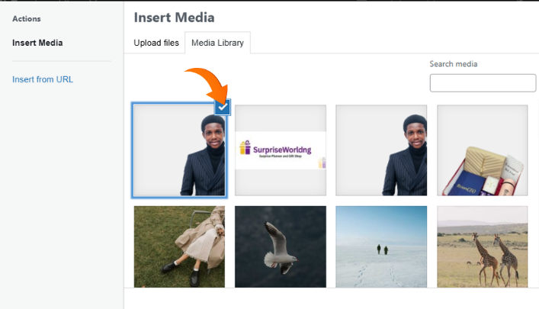The image size is (539, 309).
Task: Click the Actions sidebar heading
Action: [27, 18]
